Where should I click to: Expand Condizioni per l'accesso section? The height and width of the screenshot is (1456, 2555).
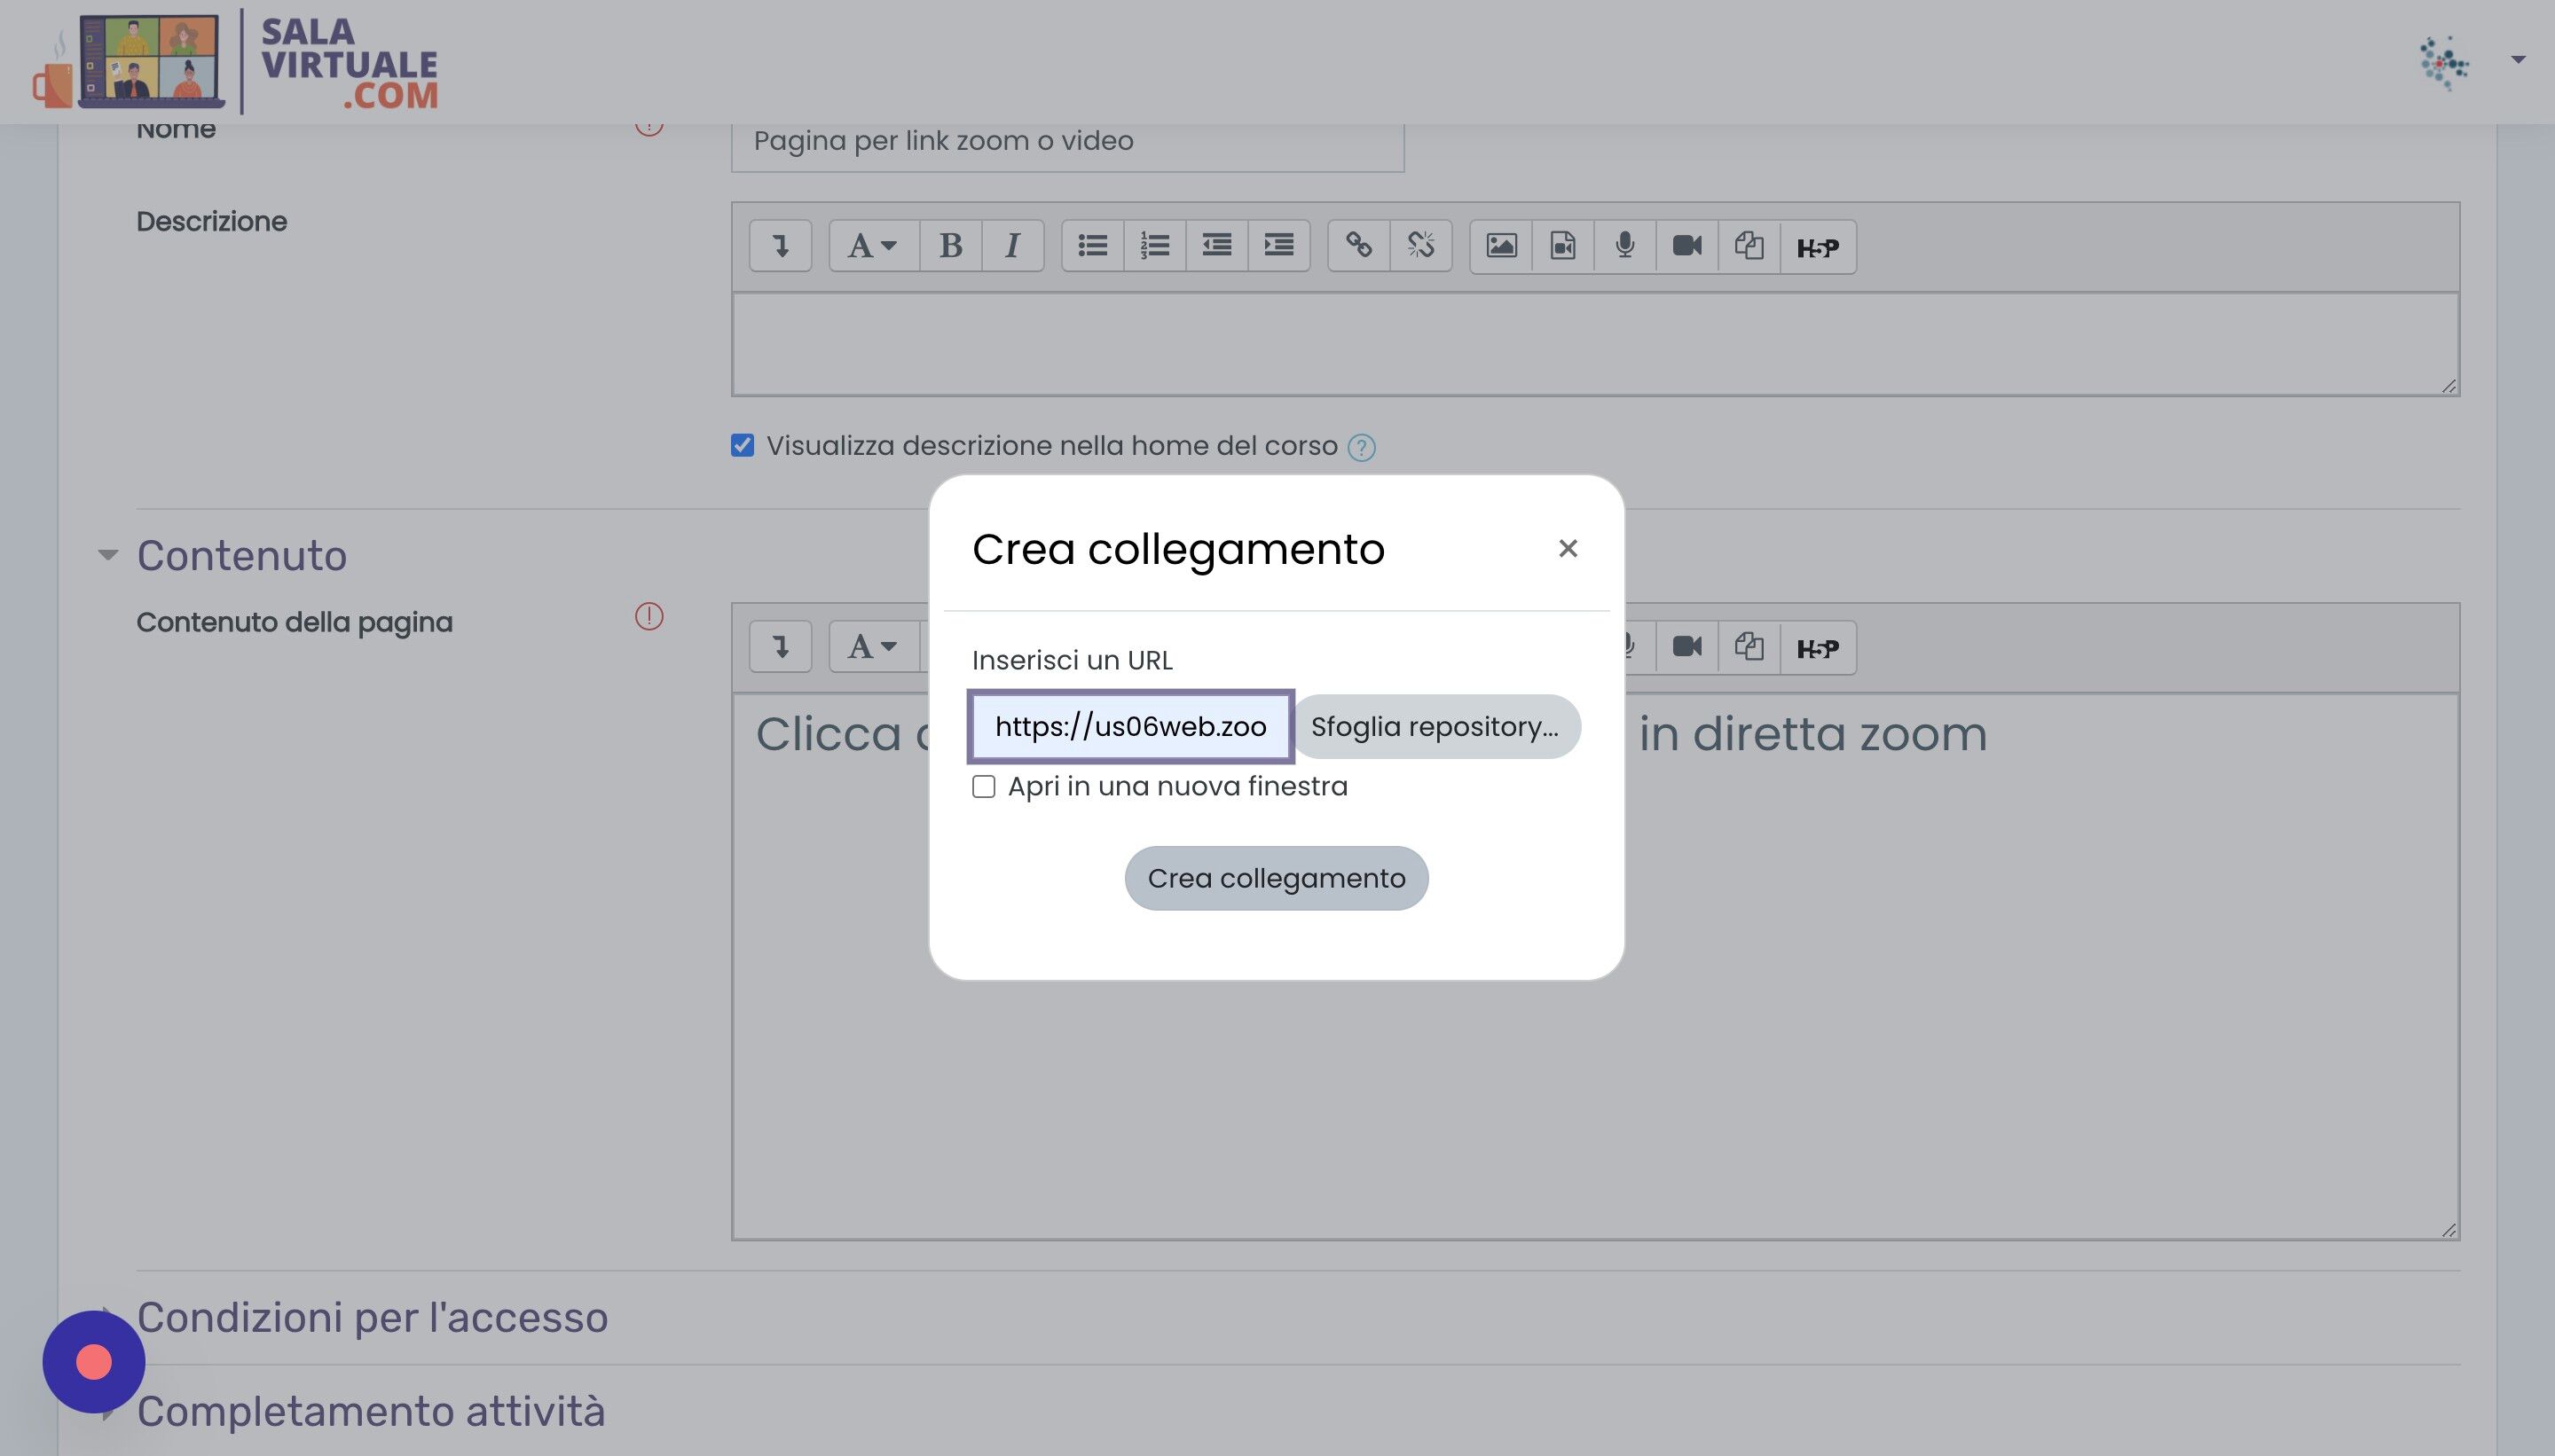(x=371, y=1317)
